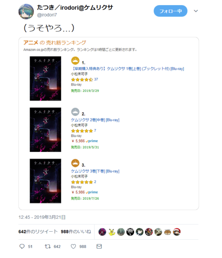The image size is (222, 258).
Task: Expand the tweet options chevron menu
Action: click(x=196, y=11)
